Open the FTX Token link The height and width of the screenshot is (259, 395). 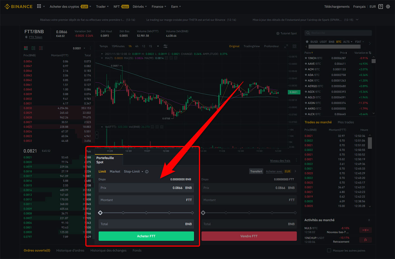[x=36, y=37]
